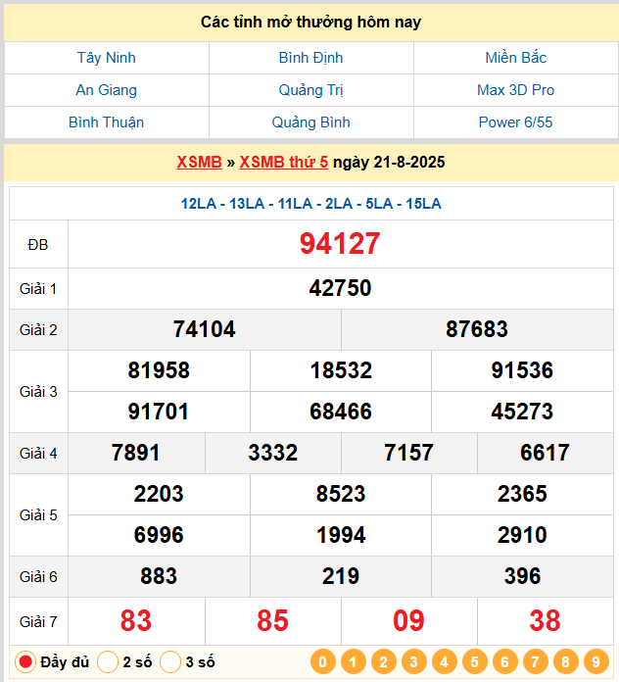This screenshot has height=682, width=619.
Task: Click the XSMB thứ 5 link
Action: (283, 163)
